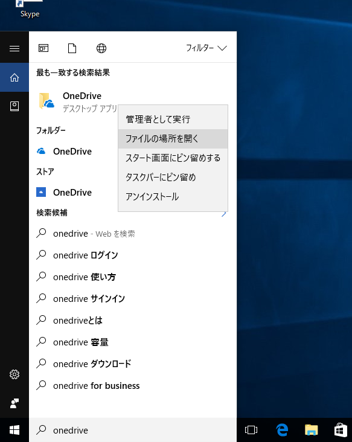Click アンインストール in context menu
Image resolution: width=352 pixels, height=442 pixels.
173,196
